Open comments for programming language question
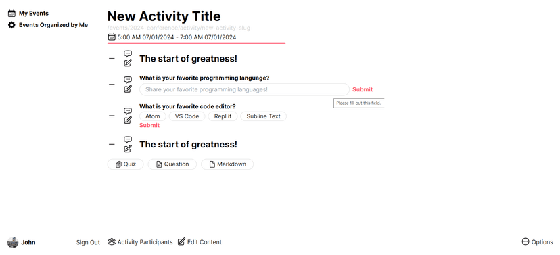 click(x=128, y=80)
